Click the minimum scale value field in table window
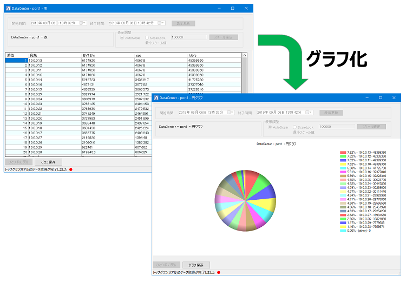Viewport: 406px width, 282px height. point(189,37)
